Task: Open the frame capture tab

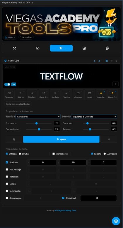Action: point(84,48)
